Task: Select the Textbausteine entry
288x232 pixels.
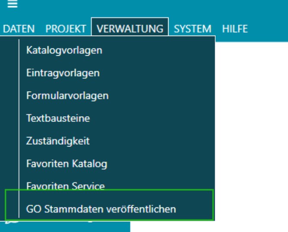Action: (58, 118)
